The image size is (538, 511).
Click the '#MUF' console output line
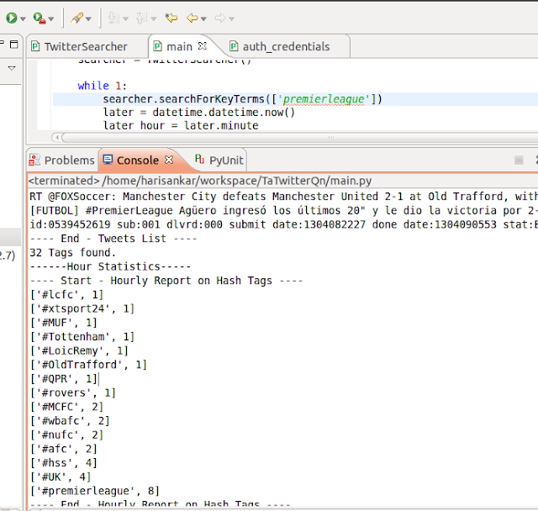pos(64,323)
